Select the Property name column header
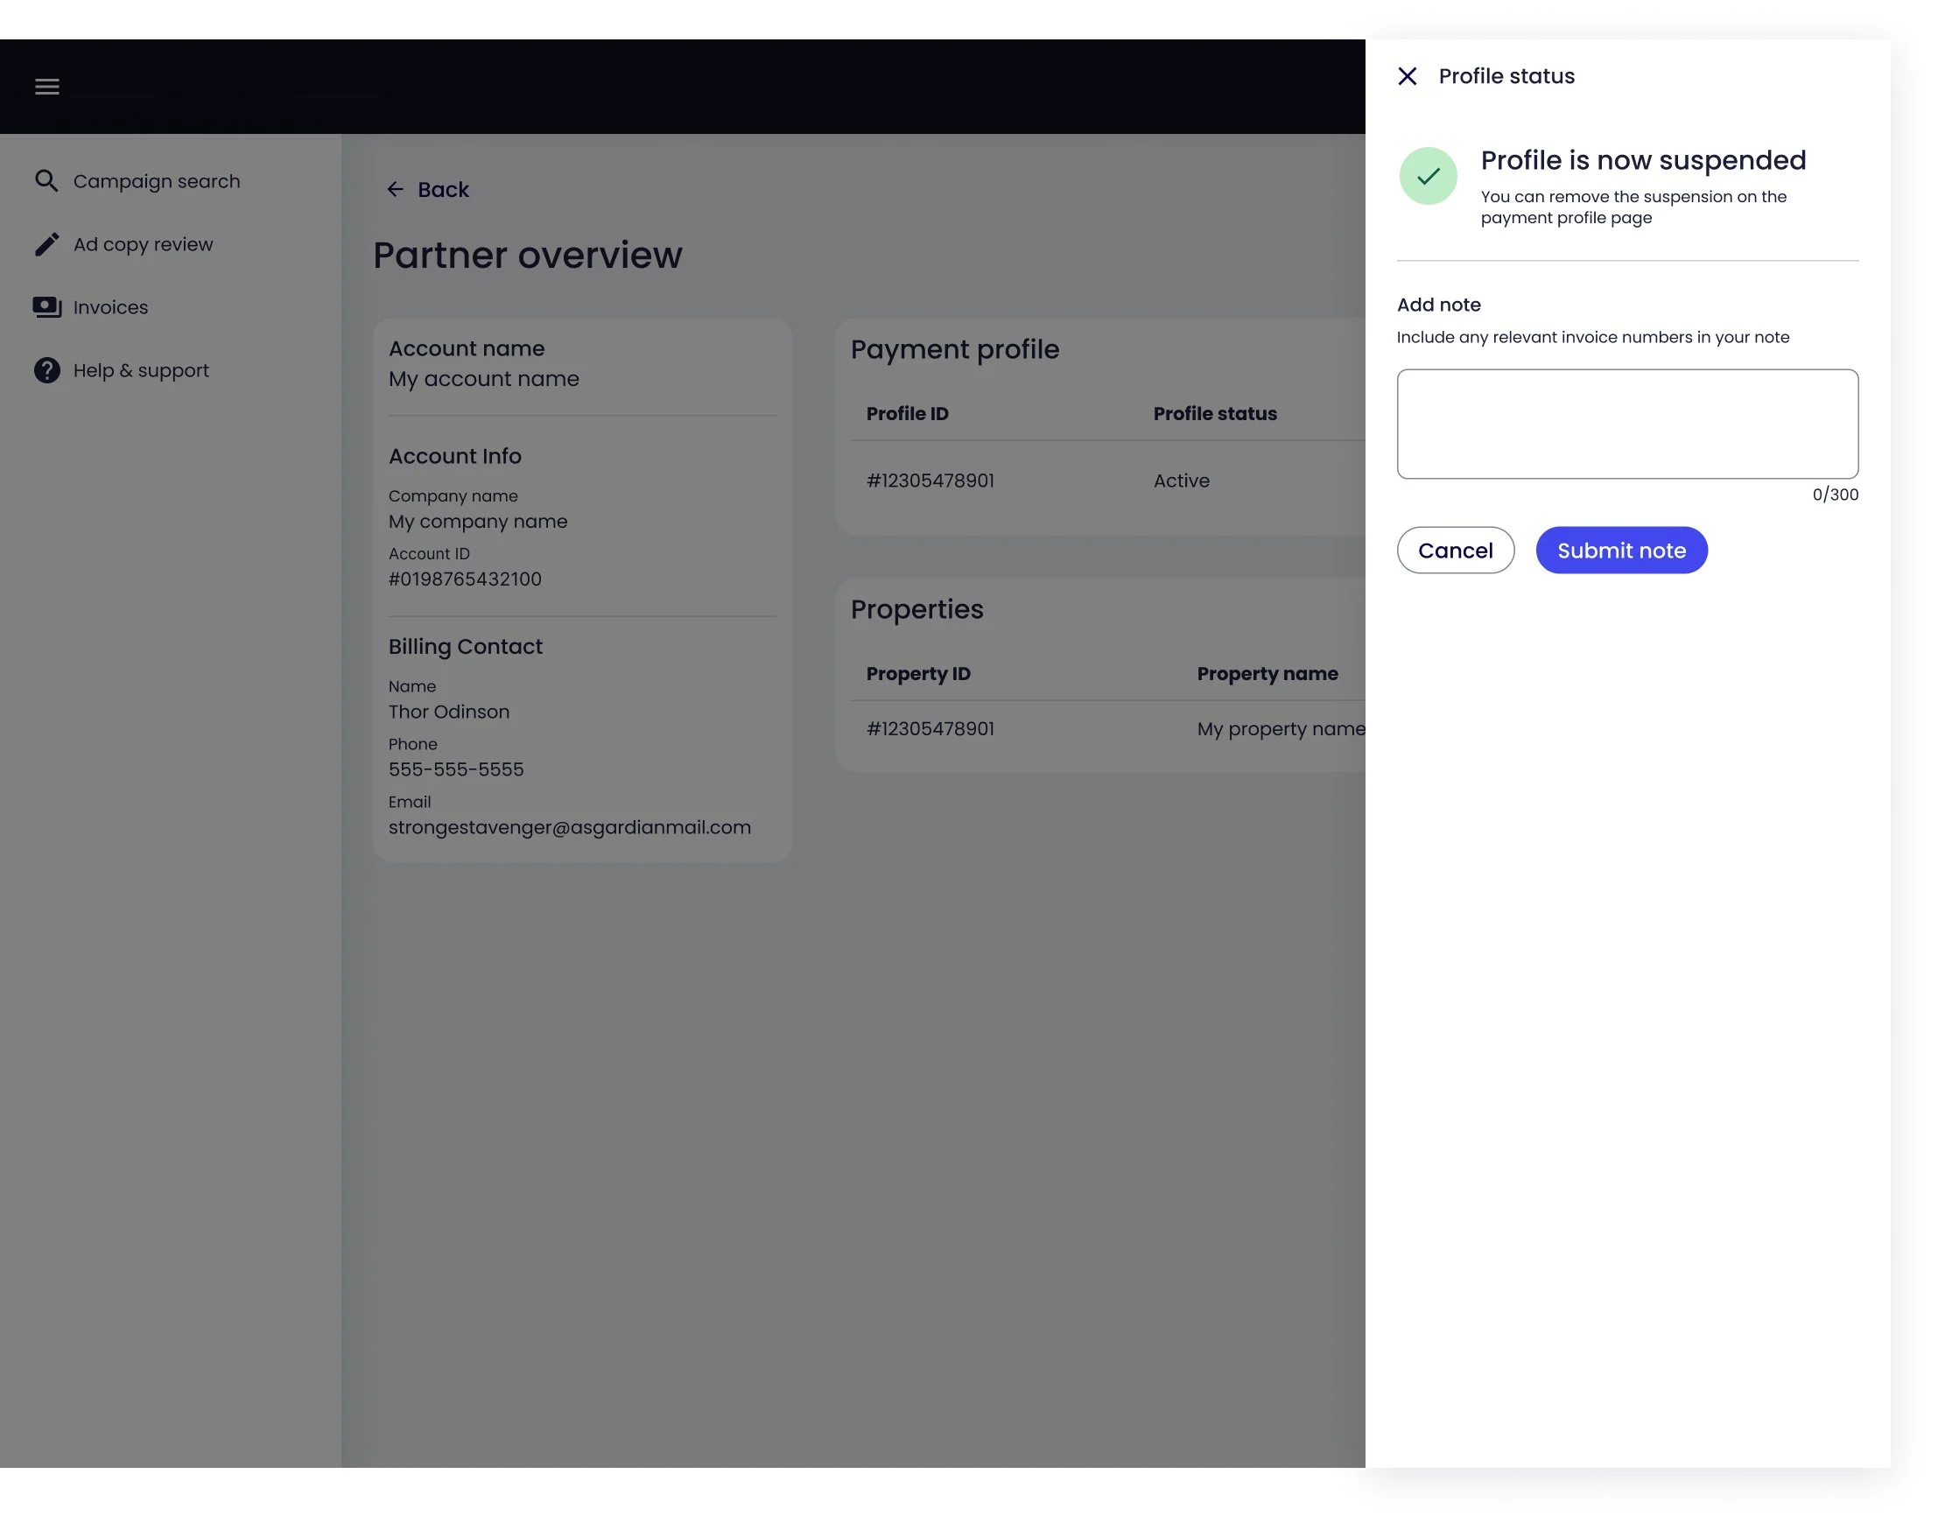The image size is (1938, 1523). 1267,674
